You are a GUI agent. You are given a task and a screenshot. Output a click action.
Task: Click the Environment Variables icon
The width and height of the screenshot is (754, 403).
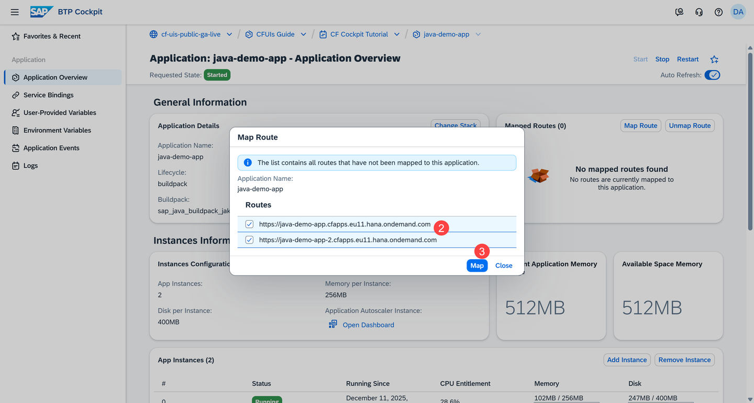(x=16, y=130)
